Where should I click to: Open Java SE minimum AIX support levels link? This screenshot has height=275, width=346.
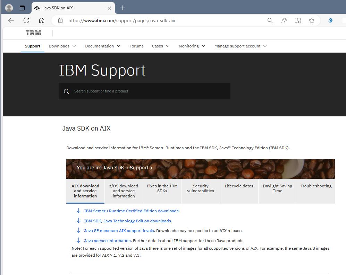[x=119, y=231]
